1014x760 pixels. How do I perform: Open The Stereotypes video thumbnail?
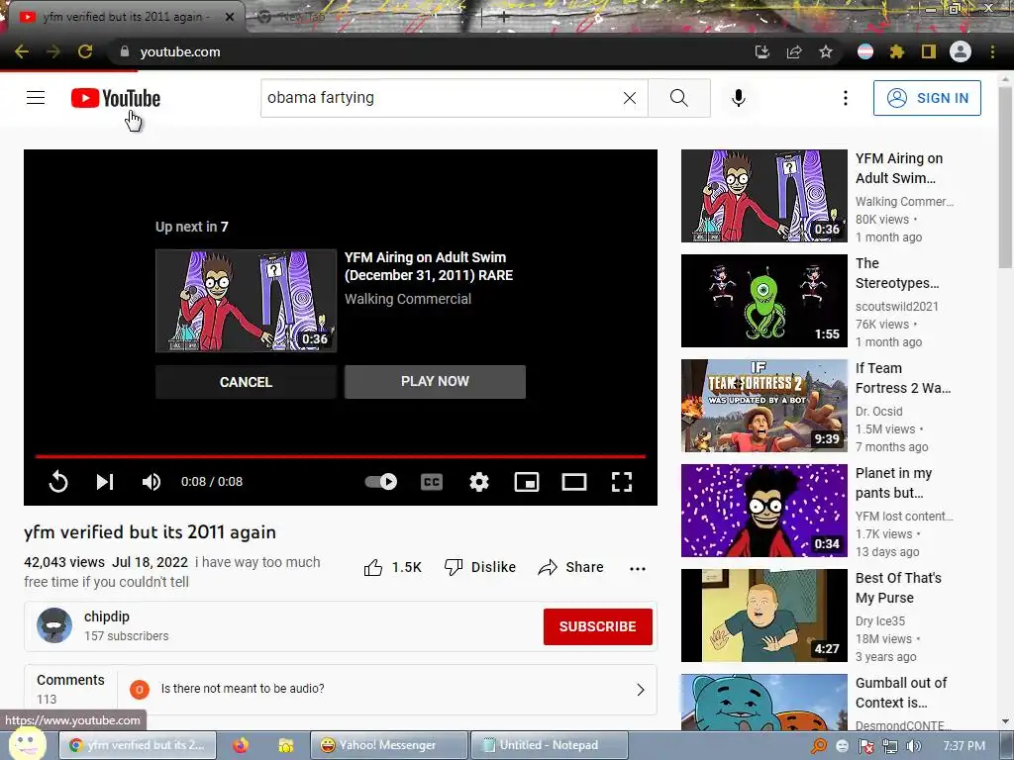pyautogui.click(x=763, y=301)
